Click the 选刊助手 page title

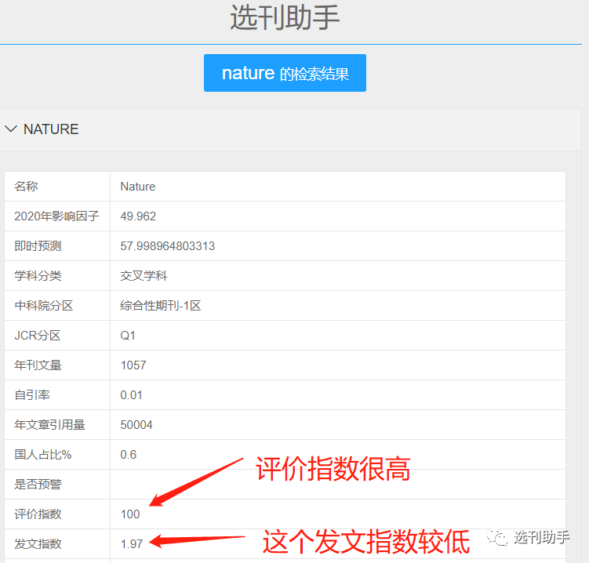(x=285, y=17)
